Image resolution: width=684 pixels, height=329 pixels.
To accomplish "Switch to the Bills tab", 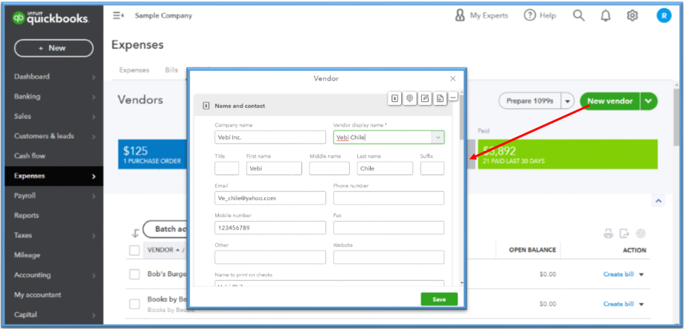I will (x=171, y=70).
